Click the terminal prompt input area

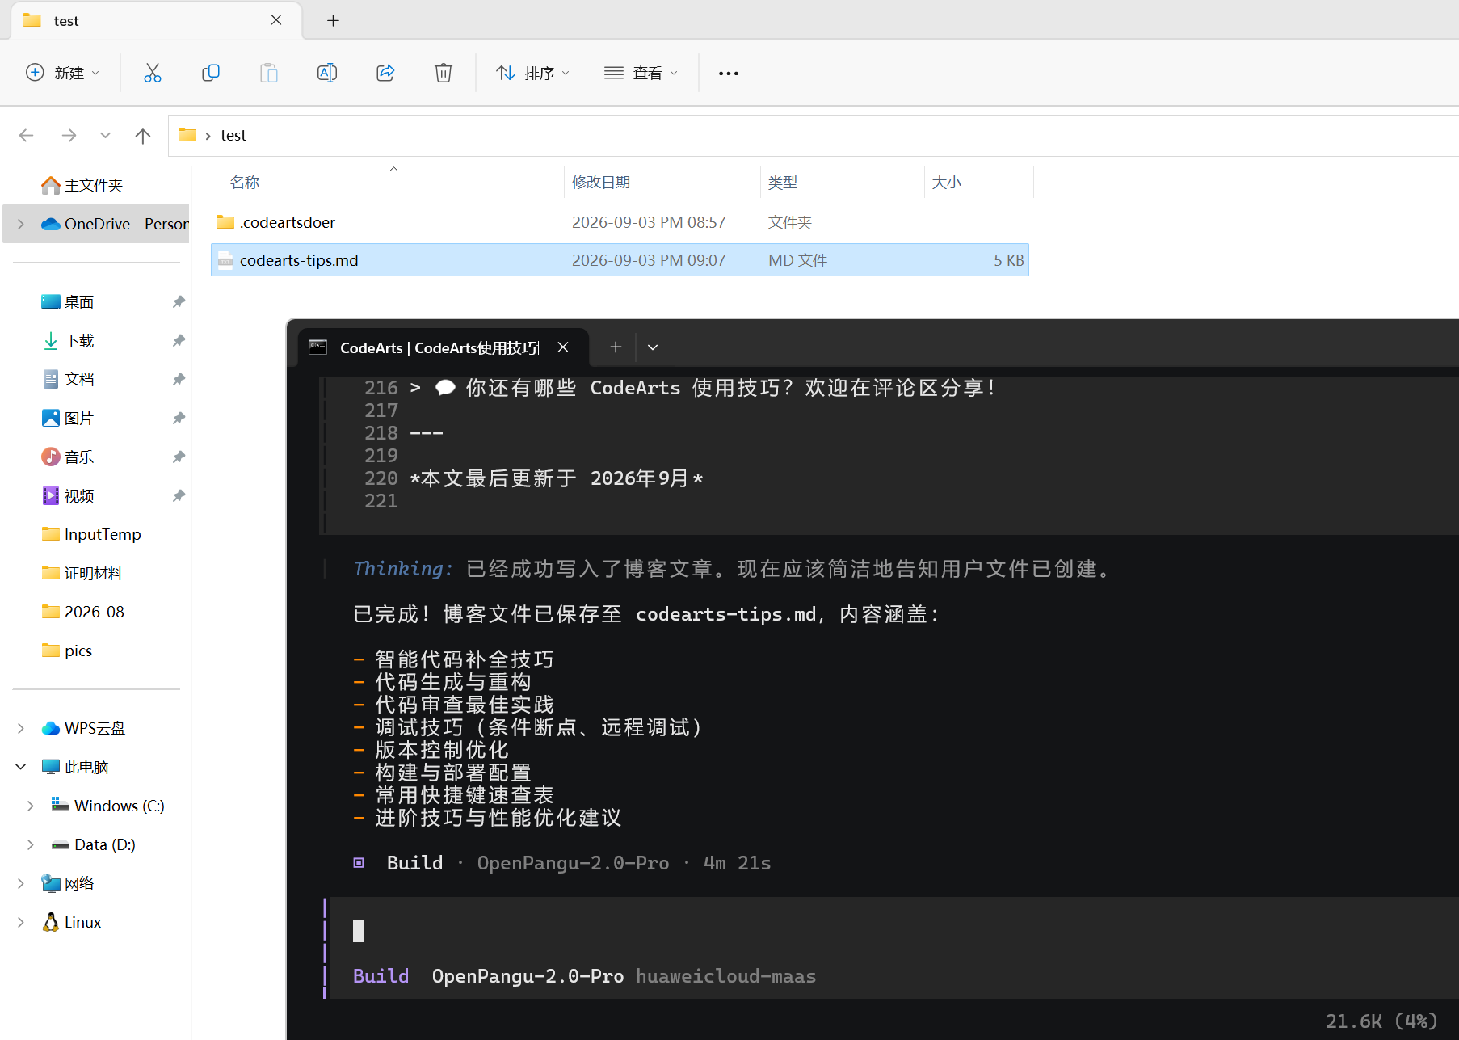(894, 931)
